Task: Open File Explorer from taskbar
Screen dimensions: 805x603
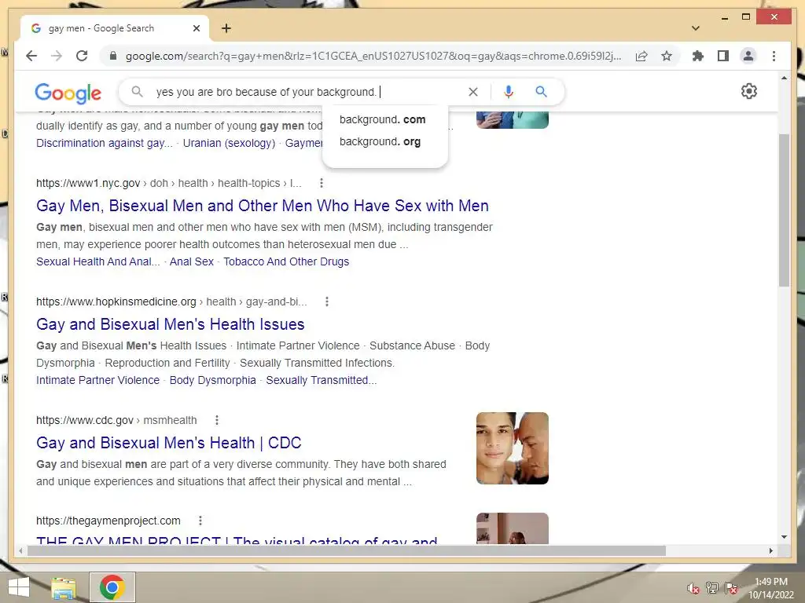Action: (x=64, y=587)
